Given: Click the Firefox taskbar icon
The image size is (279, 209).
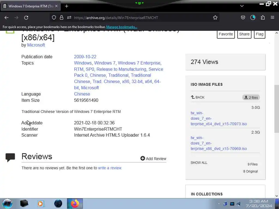Looking at the screenshot, I should pos(75,204).
